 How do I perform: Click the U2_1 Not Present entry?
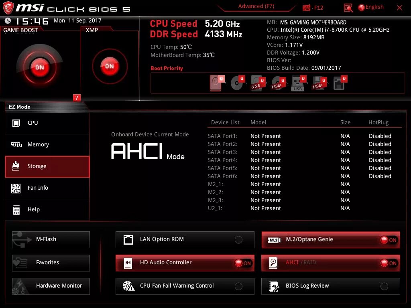tap(266, 208)
